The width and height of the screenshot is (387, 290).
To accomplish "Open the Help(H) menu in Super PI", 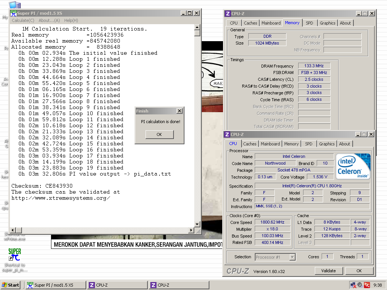I will (71, 20).
